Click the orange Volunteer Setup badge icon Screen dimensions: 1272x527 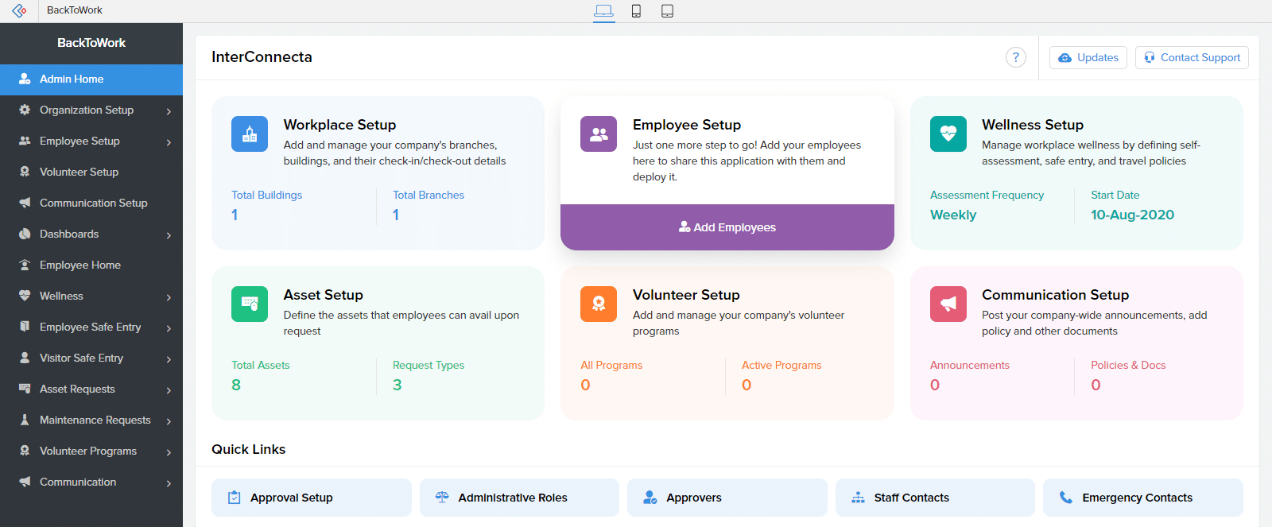(x=599, y=304)
